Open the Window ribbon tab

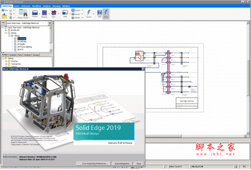click(x=66, y=6)
